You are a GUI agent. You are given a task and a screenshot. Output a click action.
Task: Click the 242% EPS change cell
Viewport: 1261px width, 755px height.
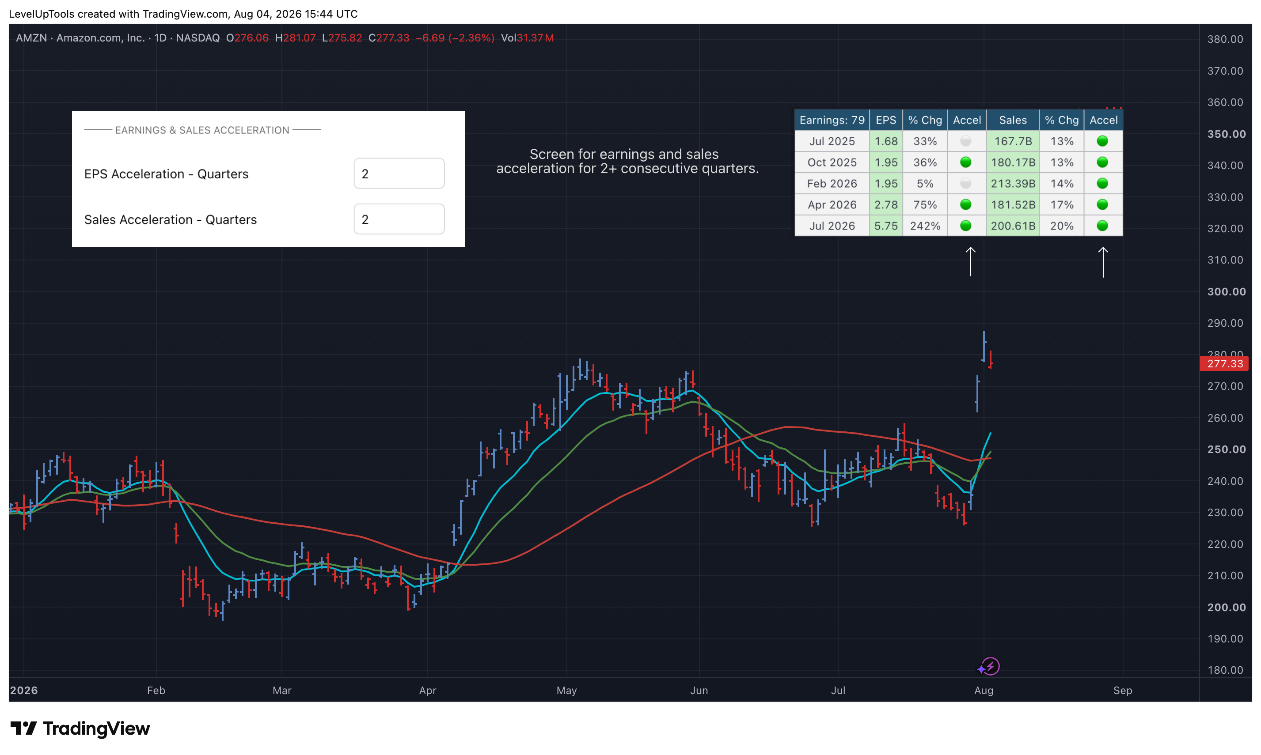coord(925,226)
